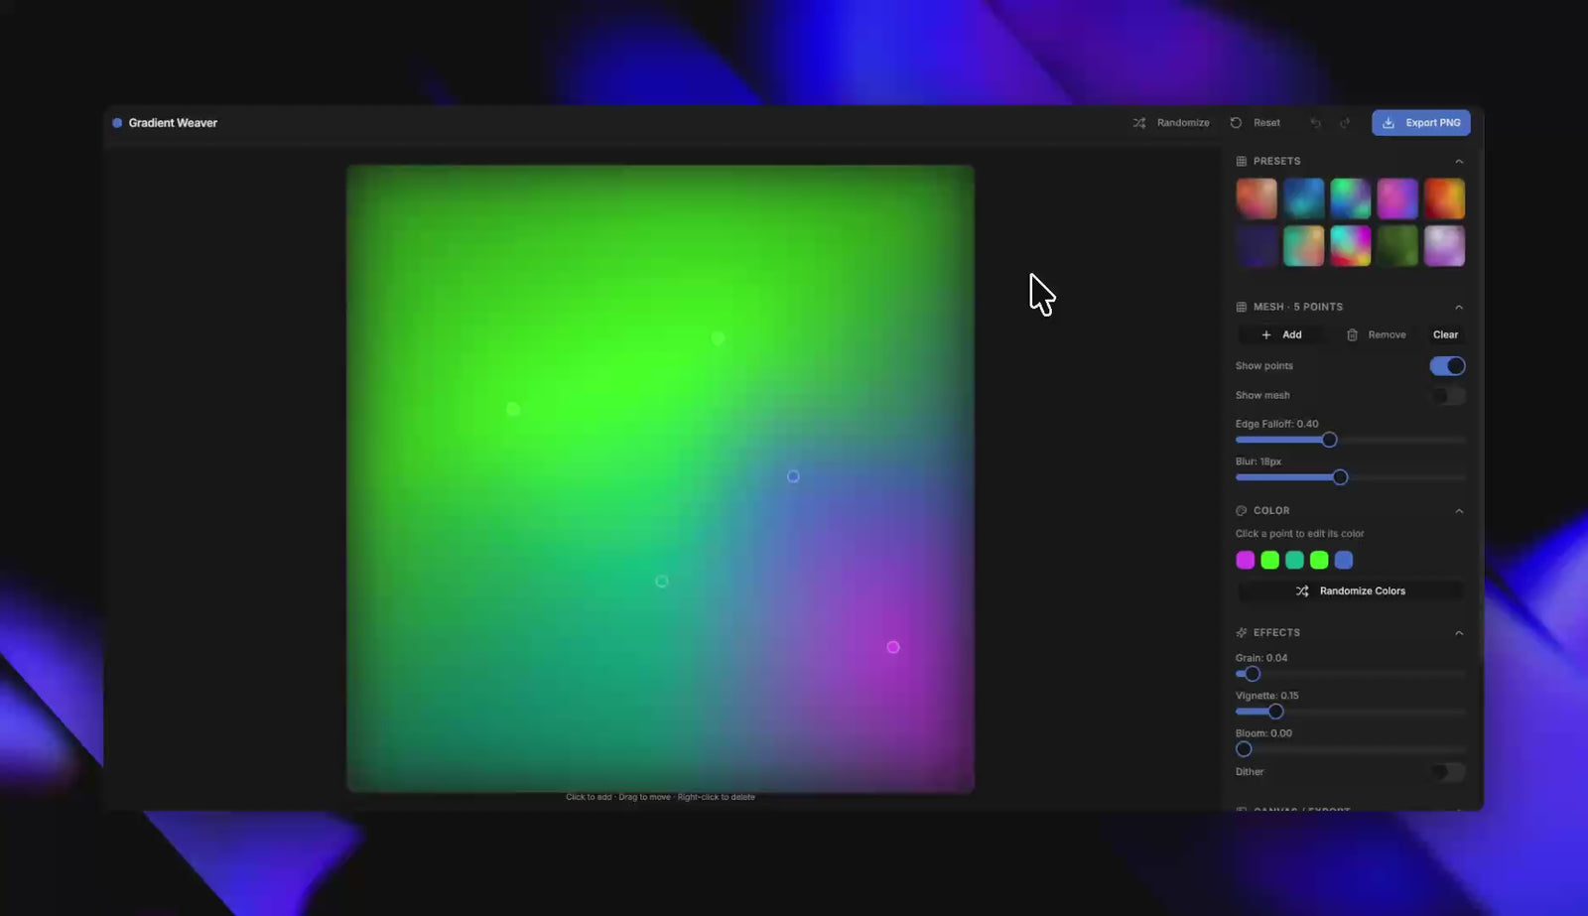
Task: Select the magenta point on canvas
Action: coord(893,647)
